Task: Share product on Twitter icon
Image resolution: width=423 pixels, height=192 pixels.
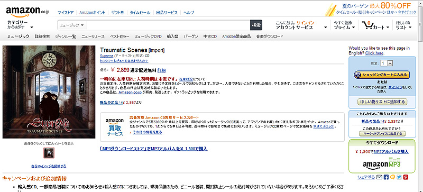Action: [399, 177]
